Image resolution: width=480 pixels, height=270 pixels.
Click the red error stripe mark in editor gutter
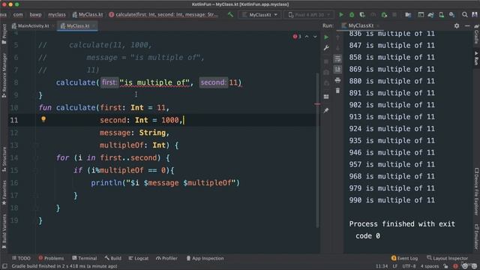point(317,104)
